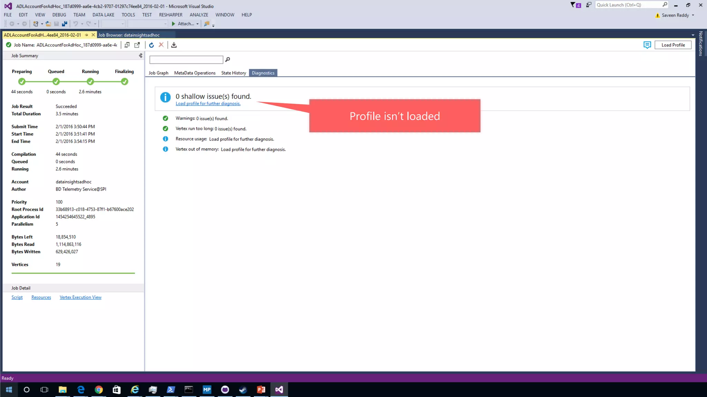The image size is (707, 397).
Task: Click the Finalizing stage checkmark
Action: click(125, 82)
